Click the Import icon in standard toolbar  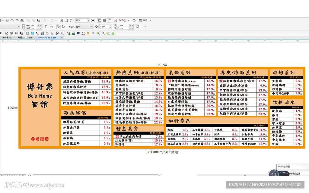[x=61, y=20]
